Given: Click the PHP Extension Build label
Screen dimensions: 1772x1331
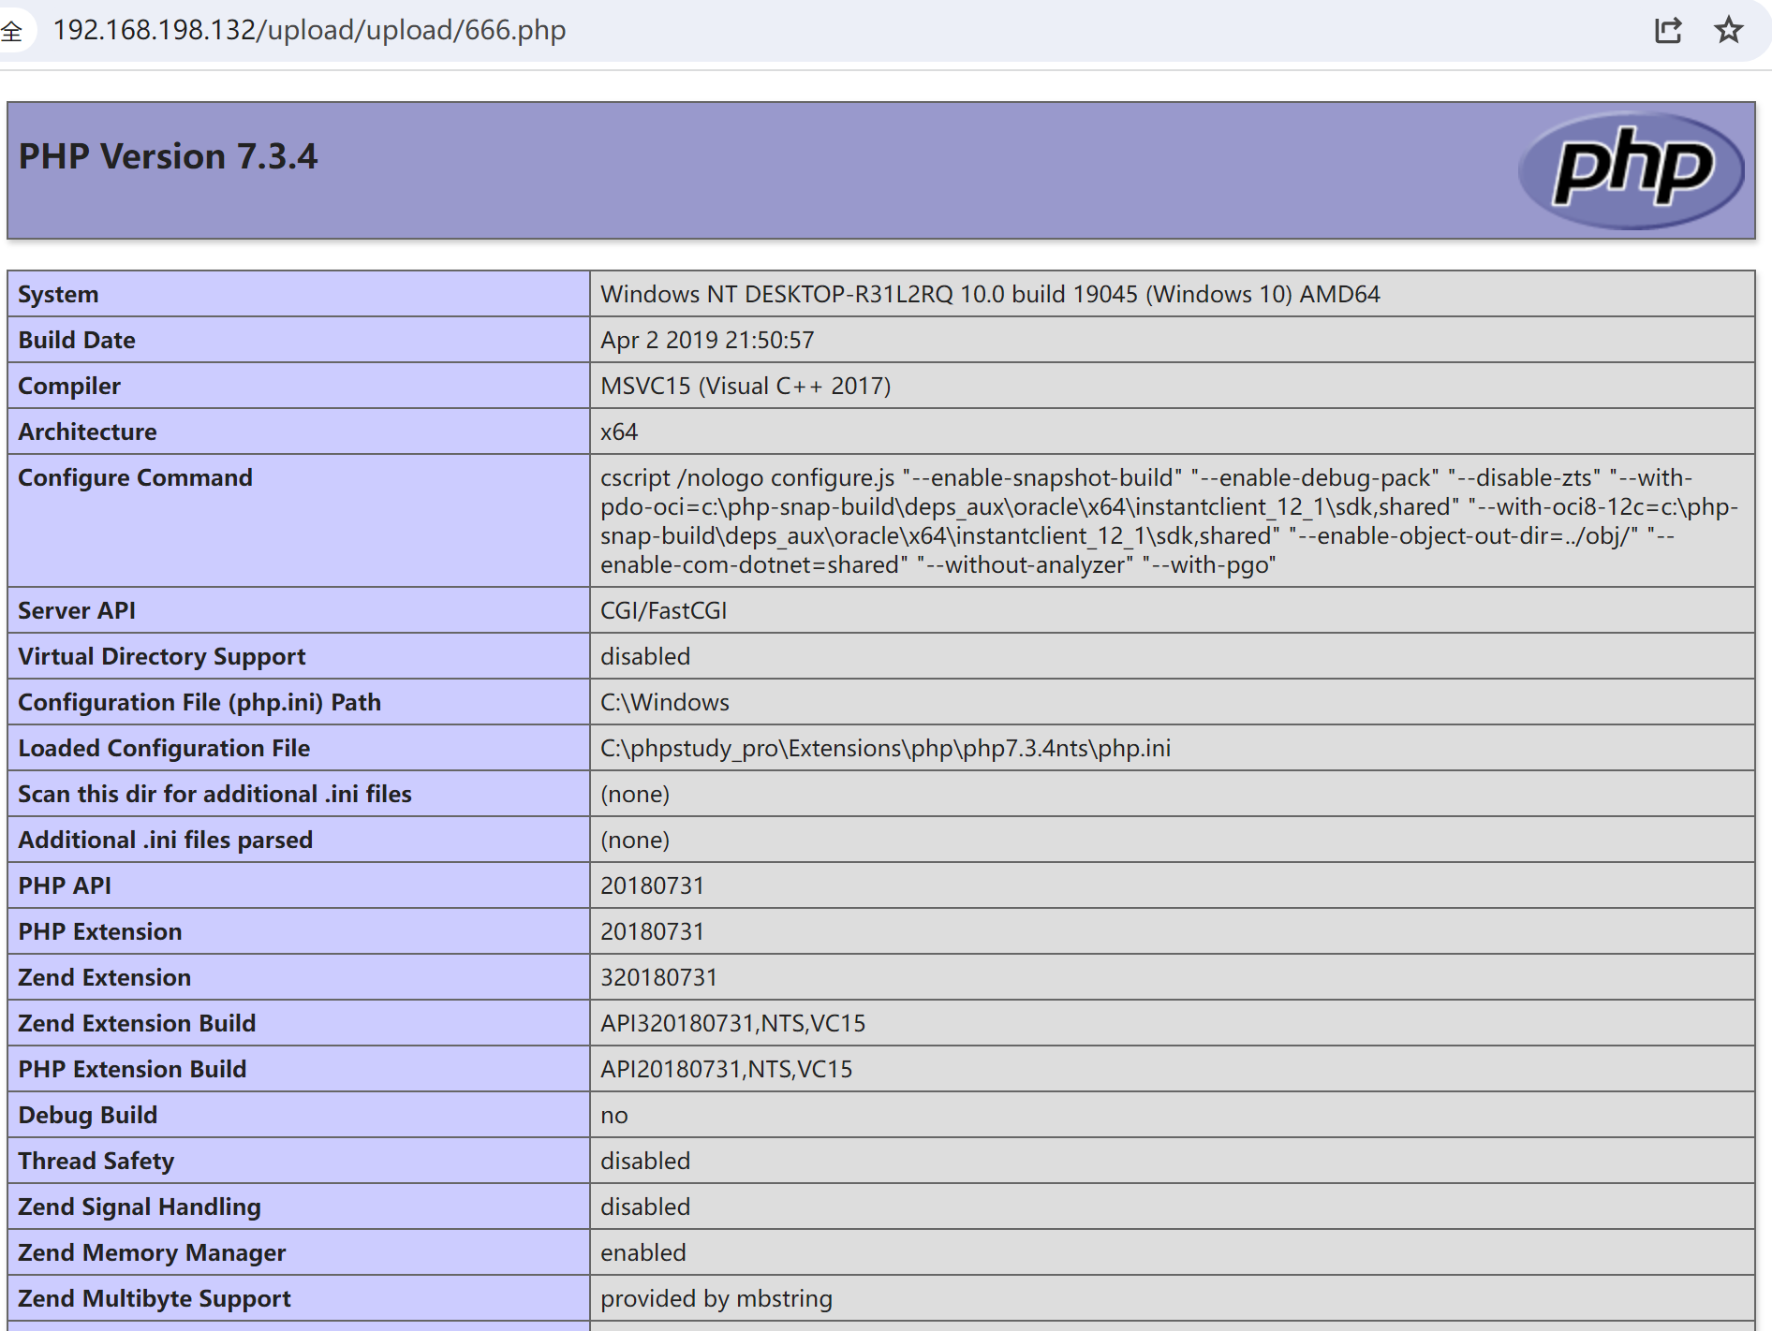Looking at the screenshot, I should (x=132, y=1069).
